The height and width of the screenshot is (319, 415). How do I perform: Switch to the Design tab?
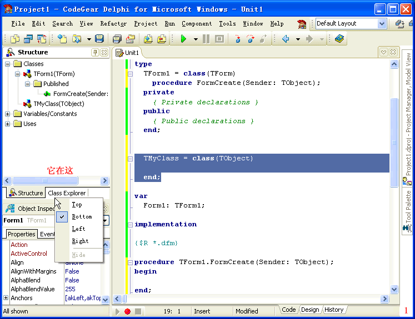pyautogui.click(x=310, y=310)
